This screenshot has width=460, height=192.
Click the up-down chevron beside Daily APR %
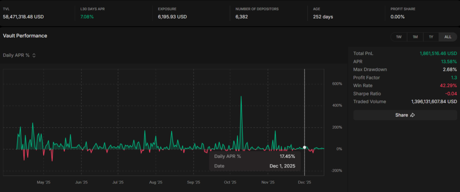pyautogui.click(x=34, y=55)
